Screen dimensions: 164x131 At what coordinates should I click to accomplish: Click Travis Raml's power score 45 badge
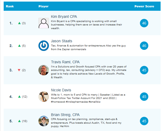[144, 70]
